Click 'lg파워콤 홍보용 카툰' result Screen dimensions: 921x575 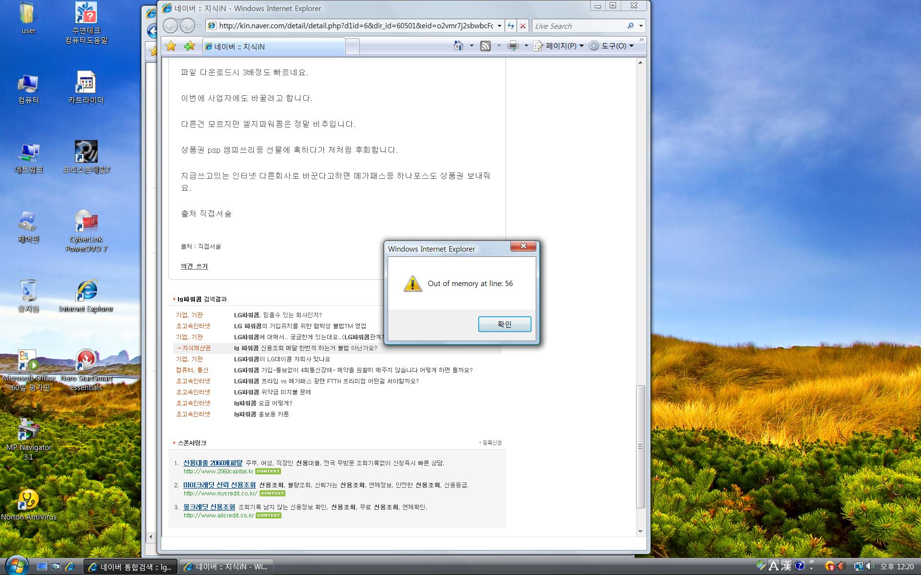[261, 414]
